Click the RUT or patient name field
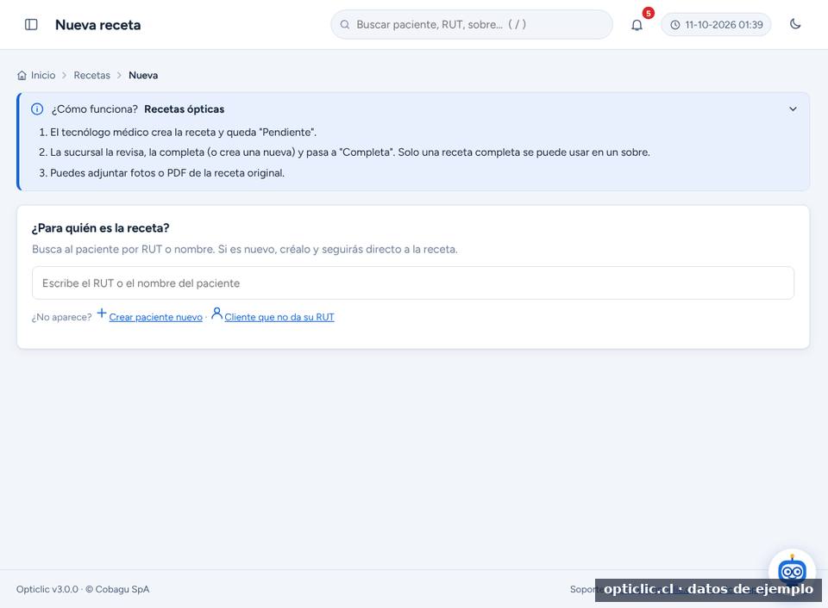Image resolution: width=828 pixels, height=608 pixels. click(x=413, y=283)
